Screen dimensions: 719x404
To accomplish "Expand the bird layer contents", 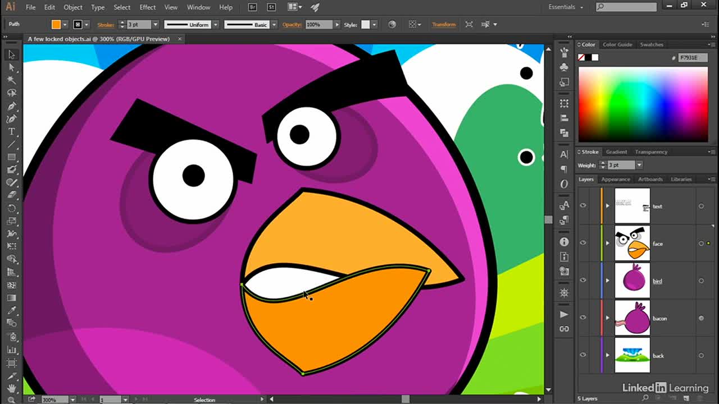I will click(x=607, y=281).
